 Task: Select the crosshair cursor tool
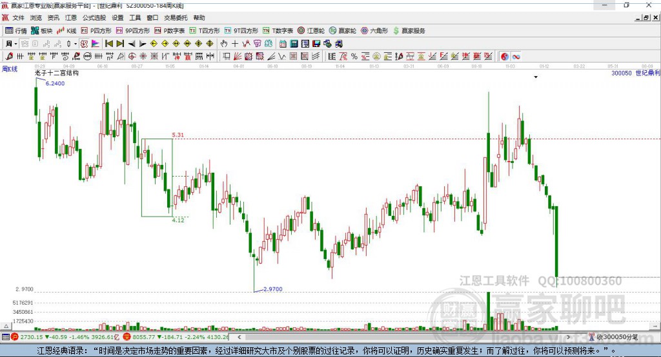click(x=235, y=44)
